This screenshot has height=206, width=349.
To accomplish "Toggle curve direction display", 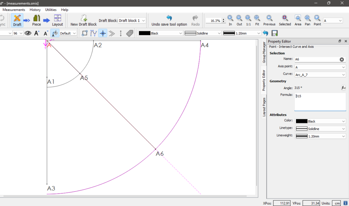I will click(x=93, y=33).
